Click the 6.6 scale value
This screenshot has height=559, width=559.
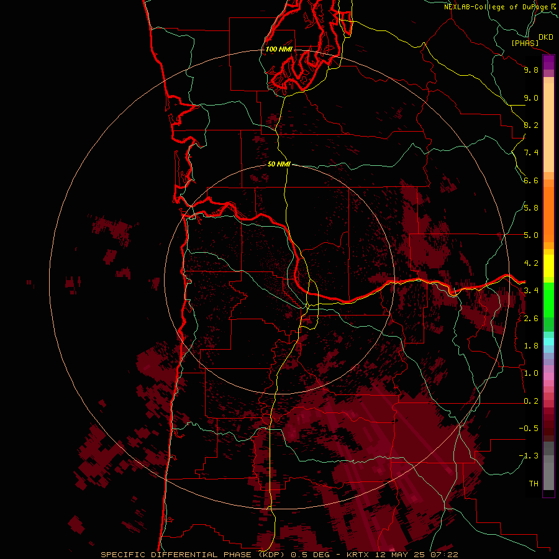[x=531, y=180]
